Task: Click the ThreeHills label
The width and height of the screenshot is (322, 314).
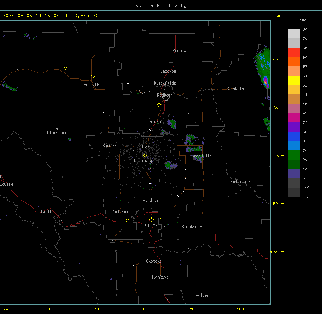Action: (201, 156)
